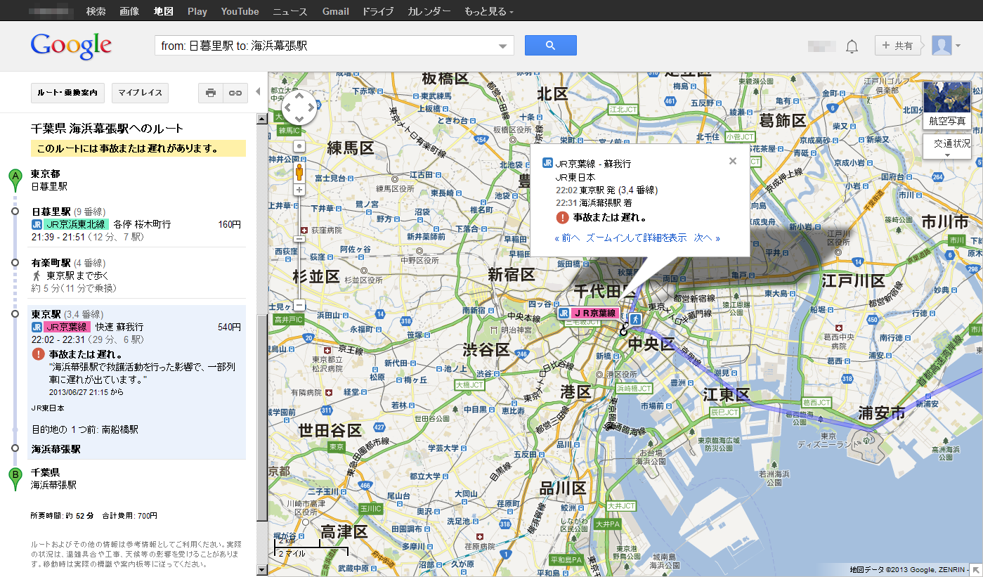Viewport: 983px width, 577px height.
Task: Toggle the 航空写真 satellite view
Action: (946, 104)
